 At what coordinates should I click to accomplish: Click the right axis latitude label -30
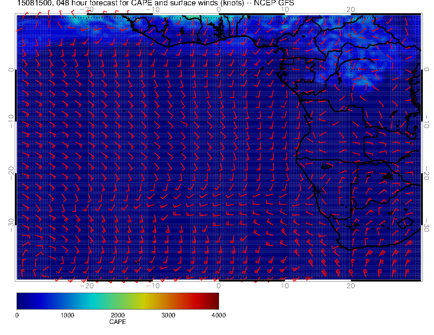(x=427, y=225)
